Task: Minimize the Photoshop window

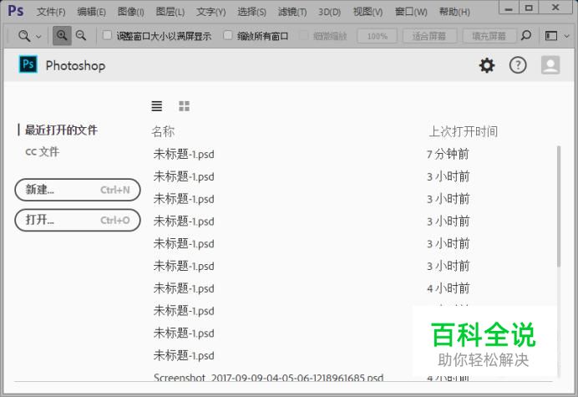Action: 509,8
